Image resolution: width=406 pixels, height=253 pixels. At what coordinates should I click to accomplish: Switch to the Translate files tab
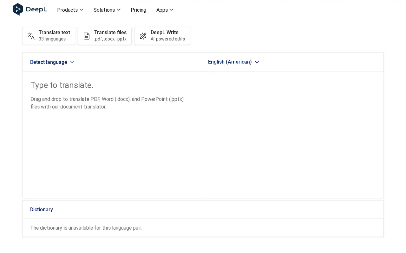[105, 36]
